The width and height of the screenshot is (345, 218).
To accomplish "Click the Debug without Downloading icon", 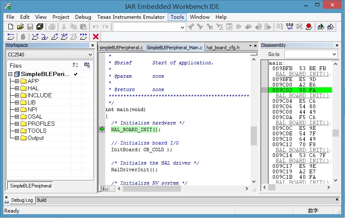I will pos(331,27).
